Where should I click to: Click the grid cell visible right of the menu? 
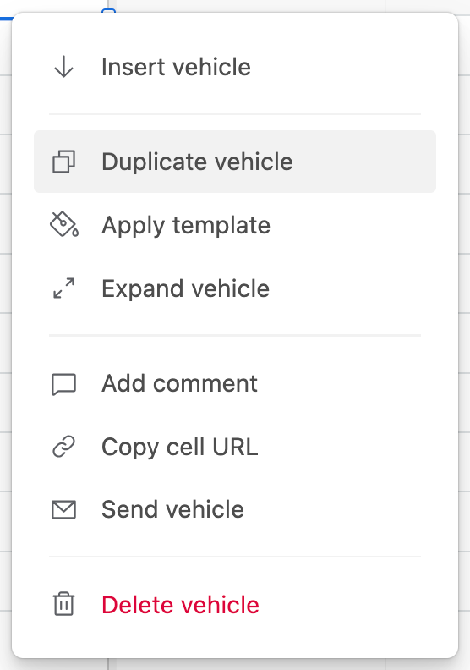[464, 342]
